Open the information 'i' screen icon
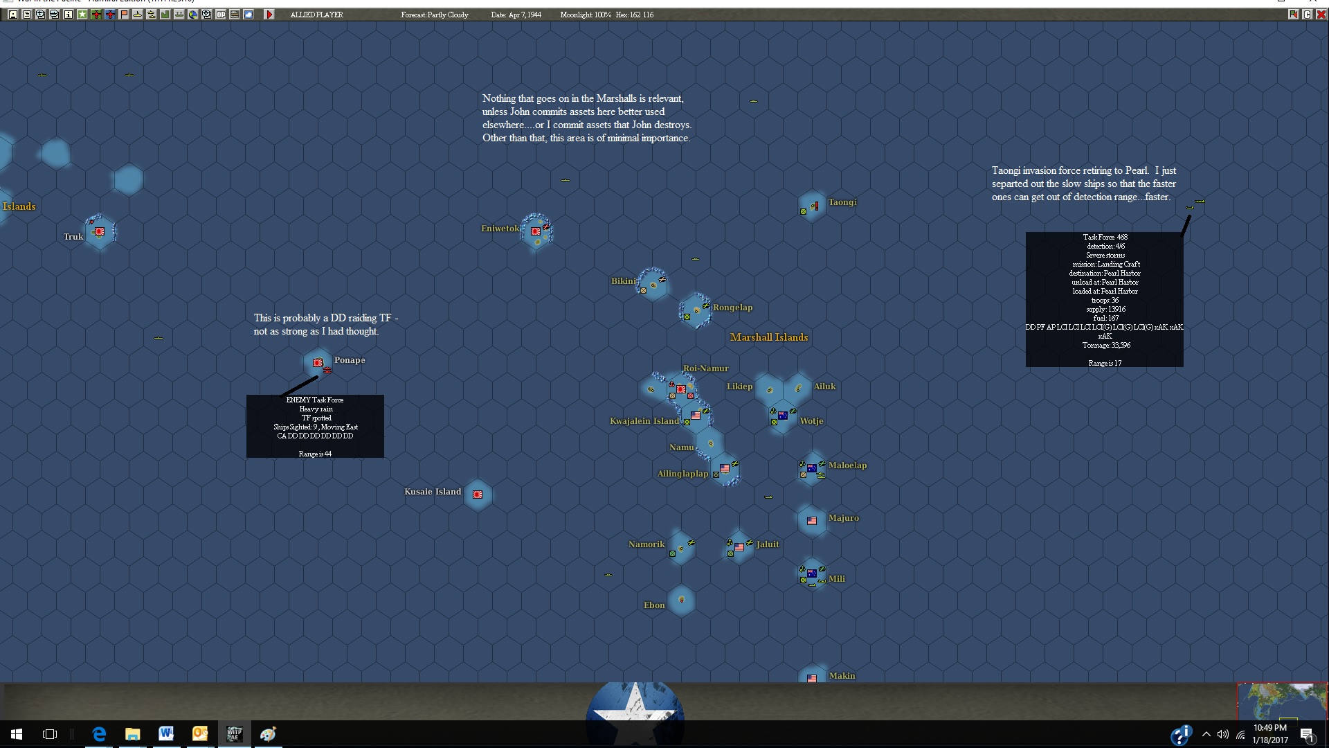Viewport: 1329px width, 748px height. (x=69, y=15)
